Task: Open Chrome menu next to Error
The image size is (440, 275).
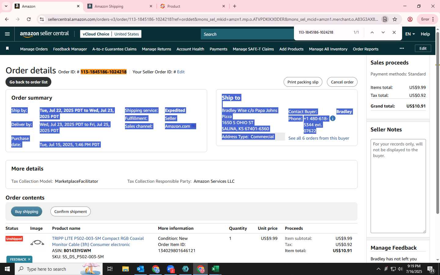Action: pos(433,19)
